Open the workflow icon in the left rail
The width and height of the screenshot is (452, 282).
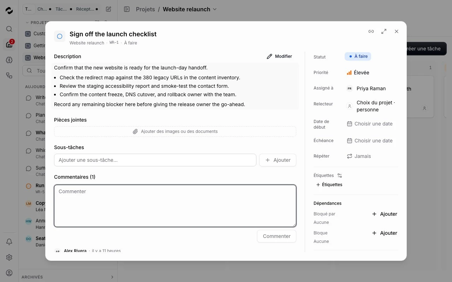[x=9, y=75]
